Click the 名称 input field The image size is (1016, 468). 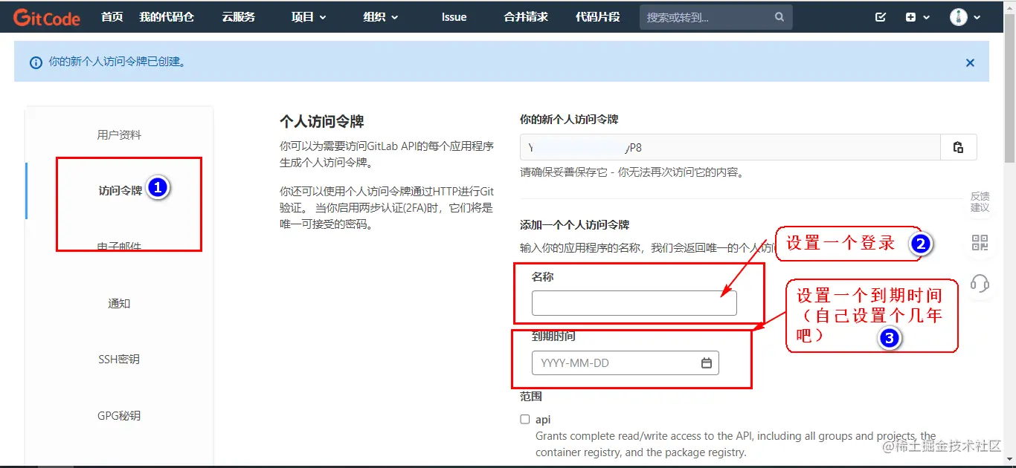(634, 303)
